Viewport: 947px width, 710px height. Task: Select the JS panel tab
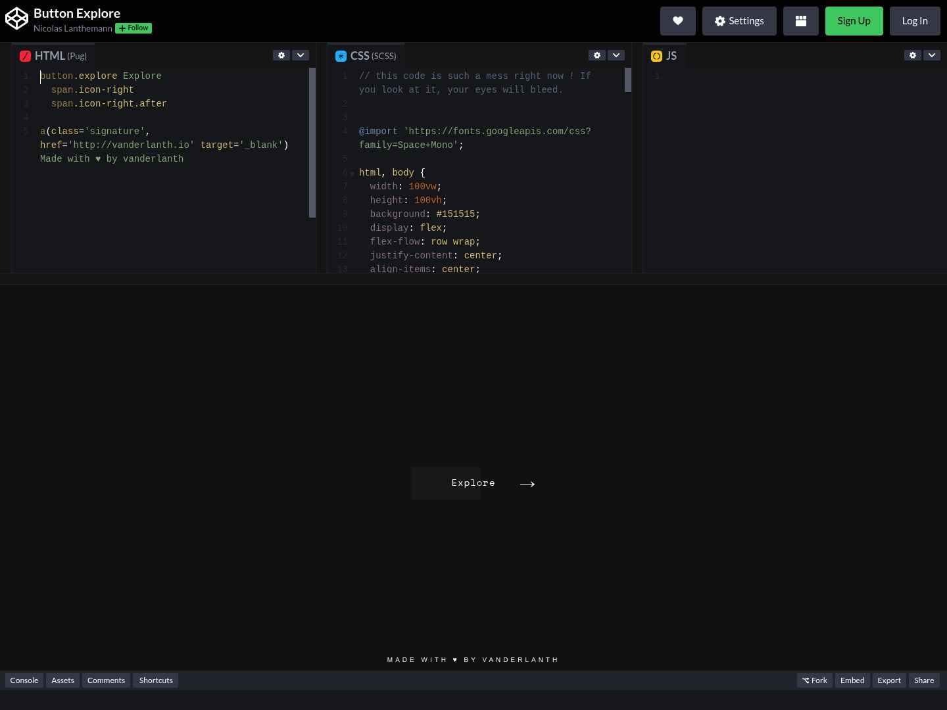point(664,56)
